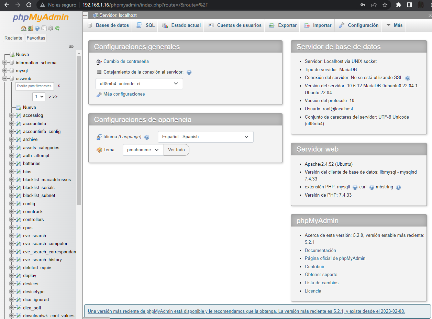Click the Reciente button
432x319 pixels.
click(13, 38)
